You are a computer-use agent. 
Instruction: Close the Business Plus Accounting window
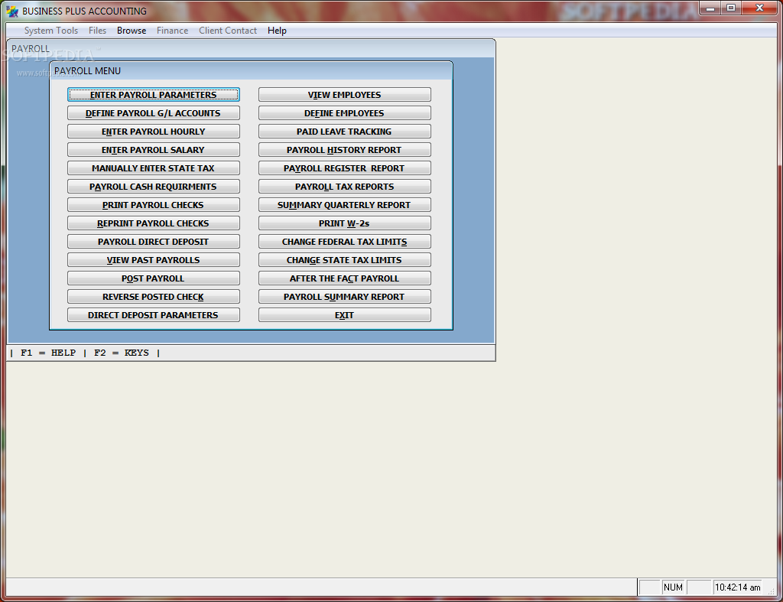coord(760,8)
